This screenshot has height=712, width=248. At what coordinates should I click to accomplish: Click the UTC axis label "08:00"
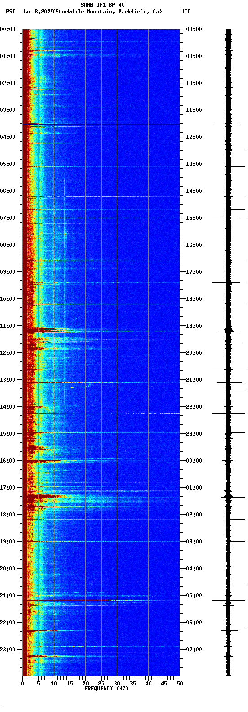pyautogui.click(x=194, y=29)
